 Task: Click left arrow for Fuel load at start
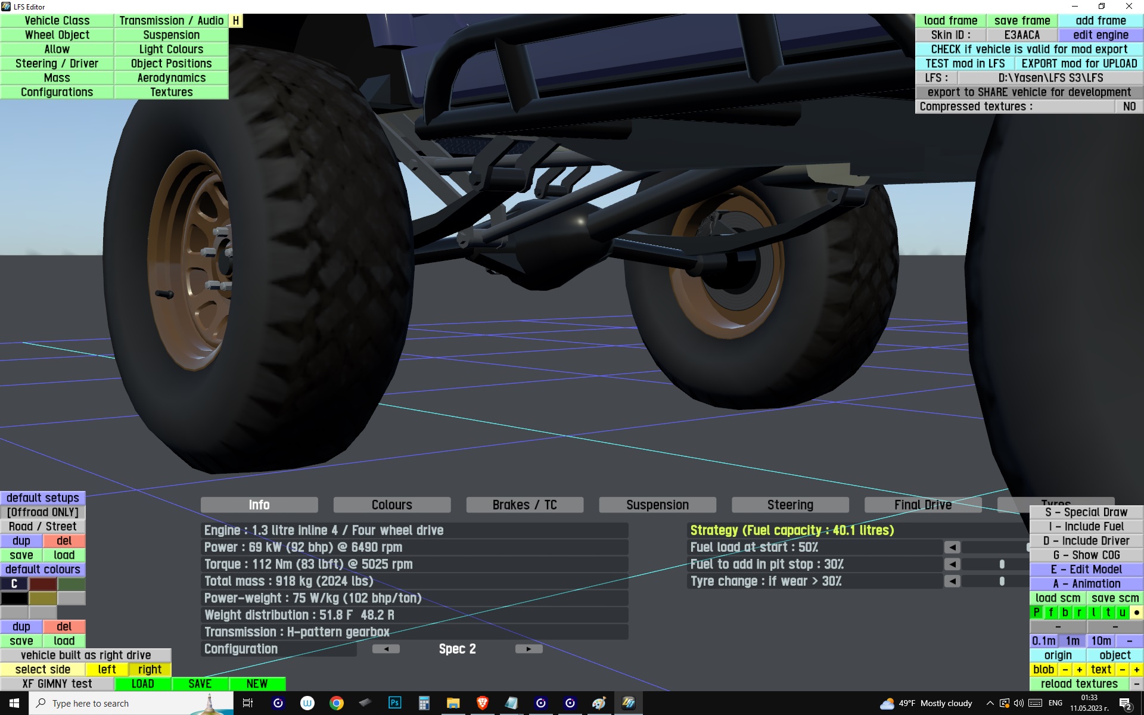pyautogui.click(x=952, y=547)
